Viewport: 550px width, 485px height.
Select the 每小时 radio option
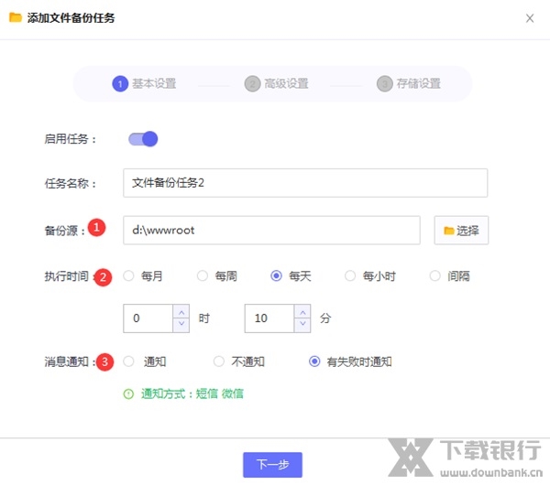point(350,276)
